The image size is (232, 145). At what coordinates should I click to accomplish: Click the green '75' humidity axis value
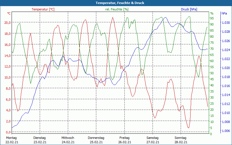point(212,43)
